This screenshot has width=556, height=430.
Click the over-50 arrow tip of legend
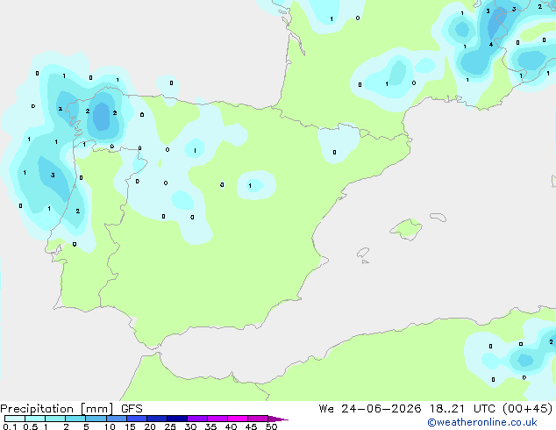[278, 419]
